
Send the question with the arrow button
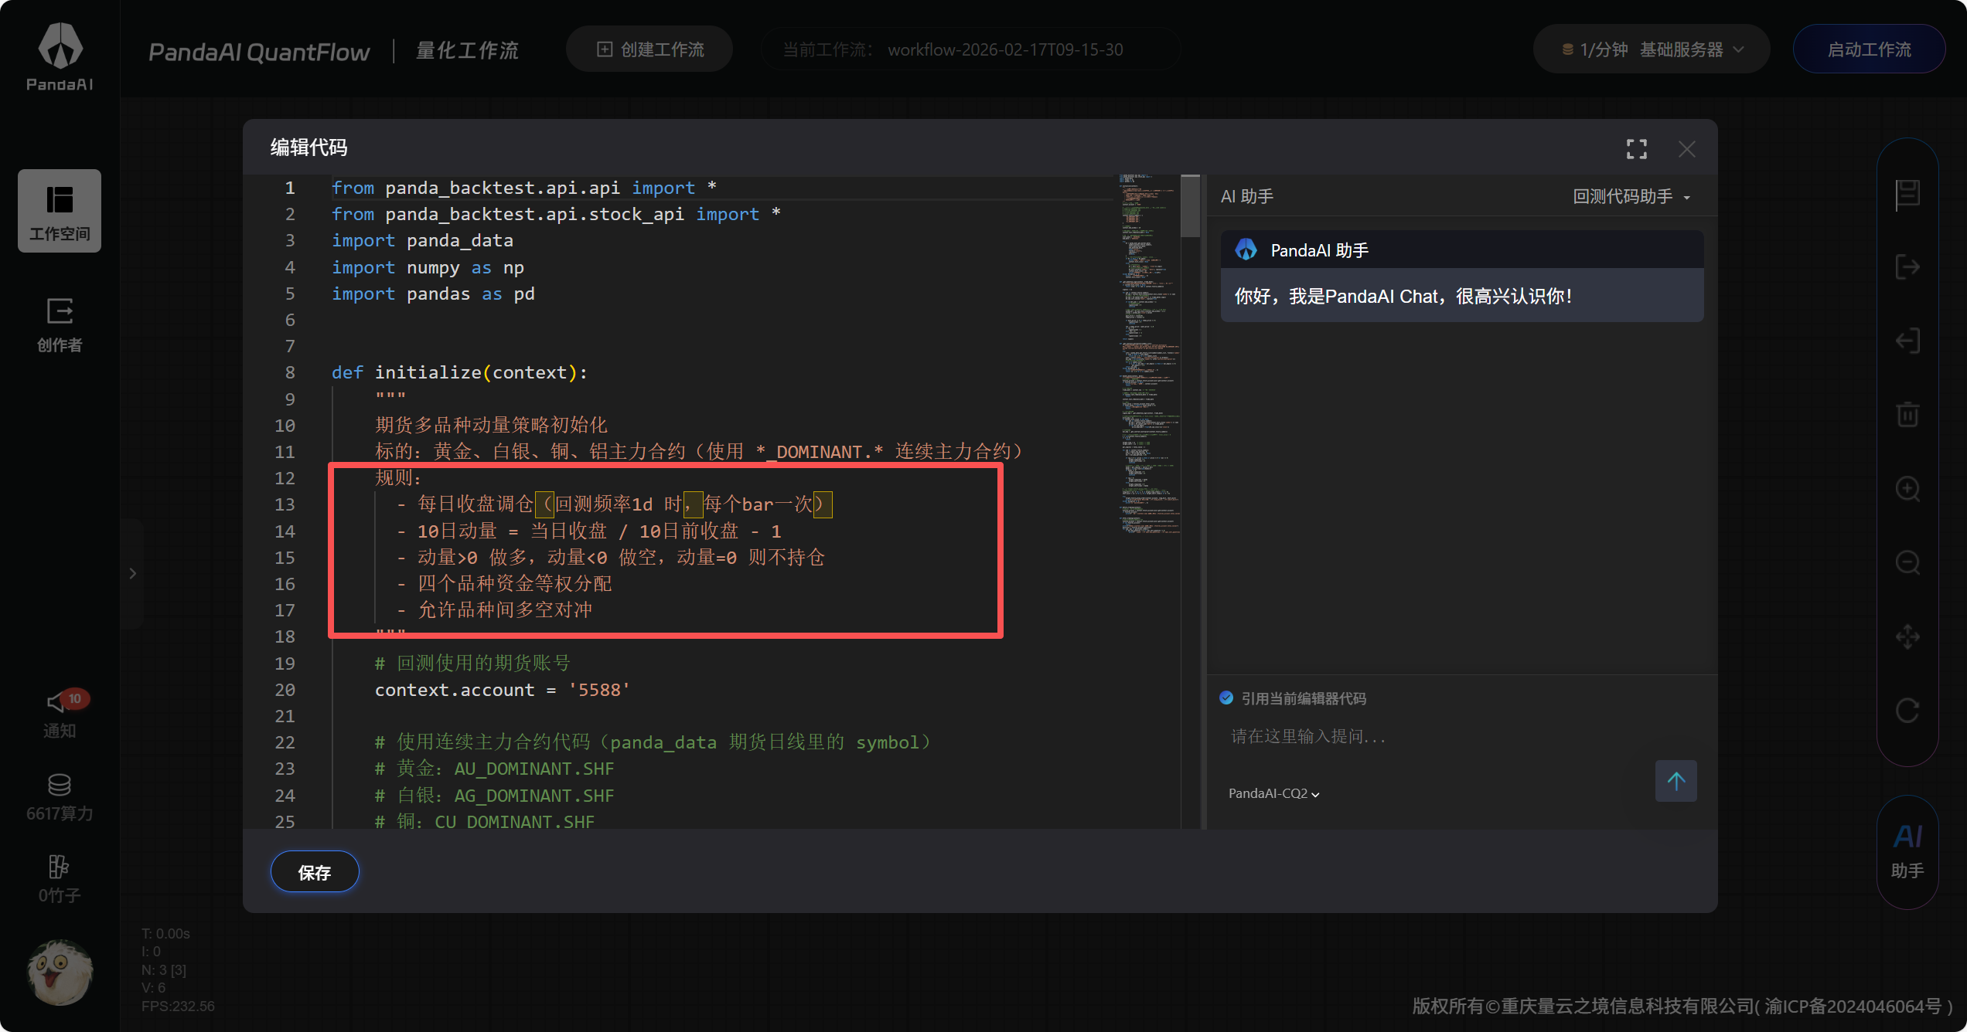click(1676, 781)
